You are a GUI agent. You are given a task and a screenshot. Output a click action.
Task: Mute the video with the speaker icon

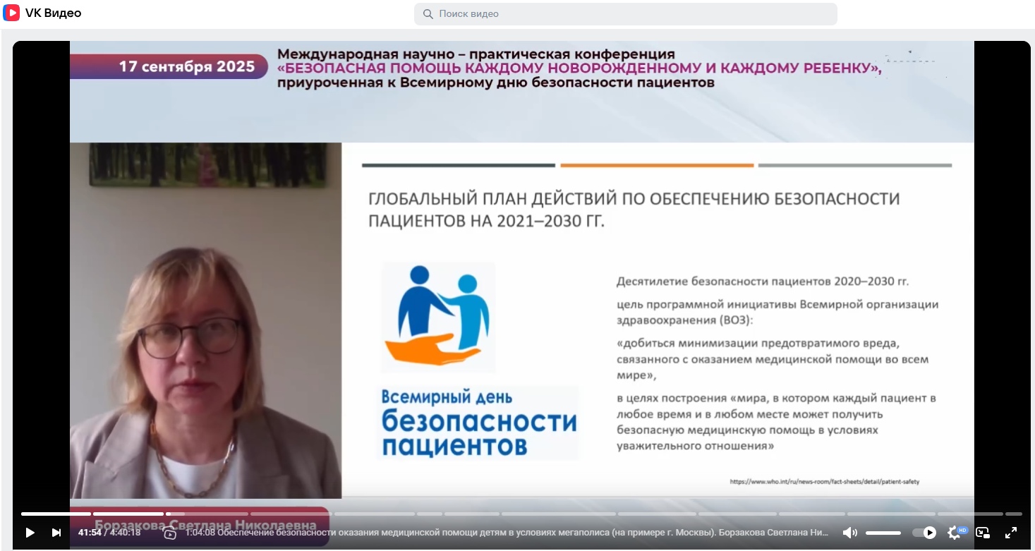click(x=849, y=533)
